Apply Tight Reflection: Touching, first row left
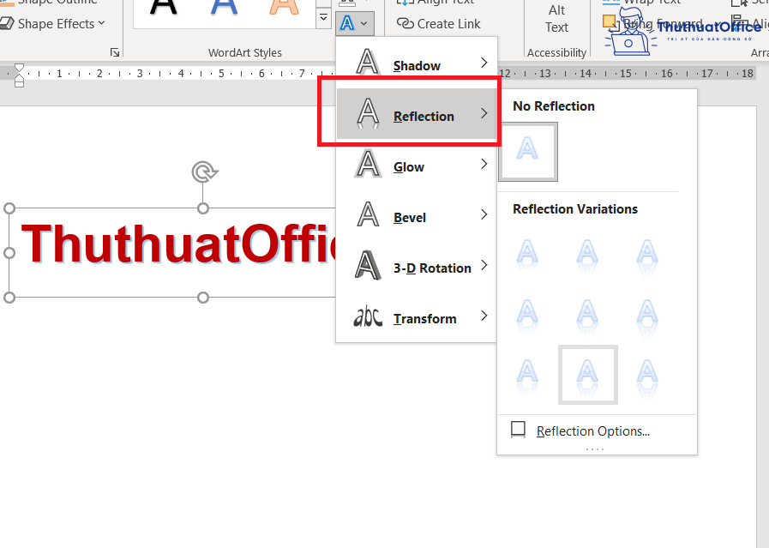Viewport: 769px width, 548px height. [x=528, y=256]
